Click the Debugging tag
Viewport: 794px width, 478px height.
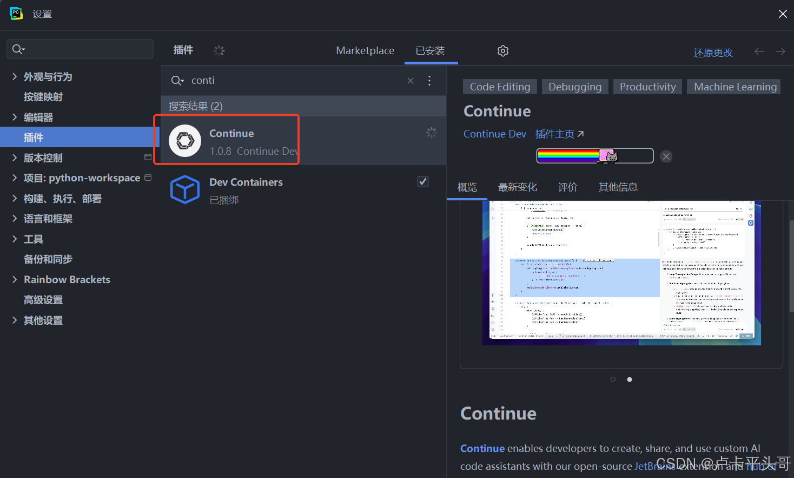click(575, 87)
